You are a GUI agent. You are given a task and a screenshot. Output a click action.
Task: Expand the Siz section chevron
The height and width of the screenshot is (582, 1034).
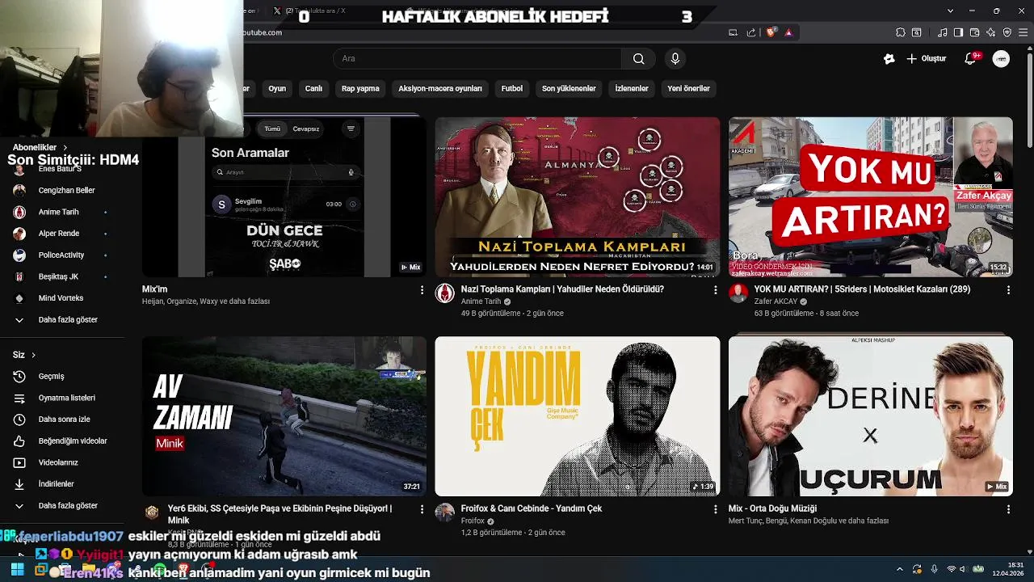tap(33, 355)
